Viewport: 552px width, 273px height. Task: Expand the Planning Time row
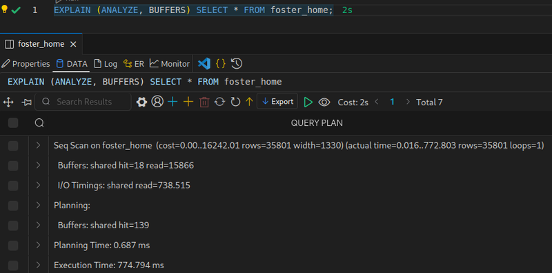pyautogui.click(x=39, y=245)
